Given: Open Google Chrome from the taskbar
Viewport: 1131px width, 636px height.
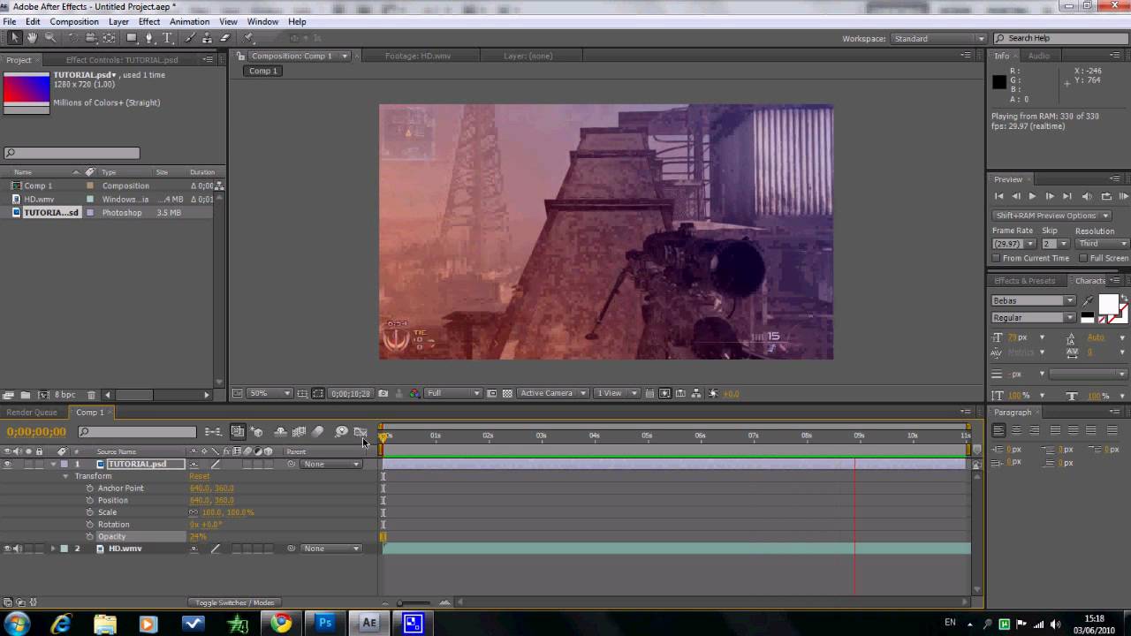Looking at the screenshot, I should coord(281,624).
